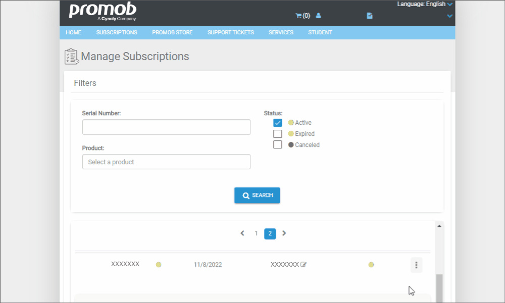Click the user account icon
Viewport: 505px width, 303px height.
point(318,16)
